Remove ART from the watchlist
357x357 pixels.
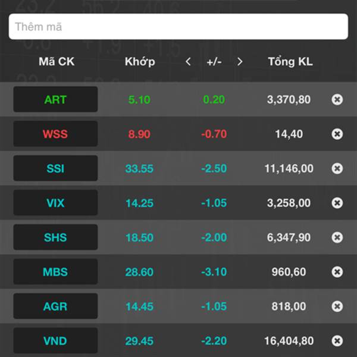pyautogui.click(x=337, y=99)
